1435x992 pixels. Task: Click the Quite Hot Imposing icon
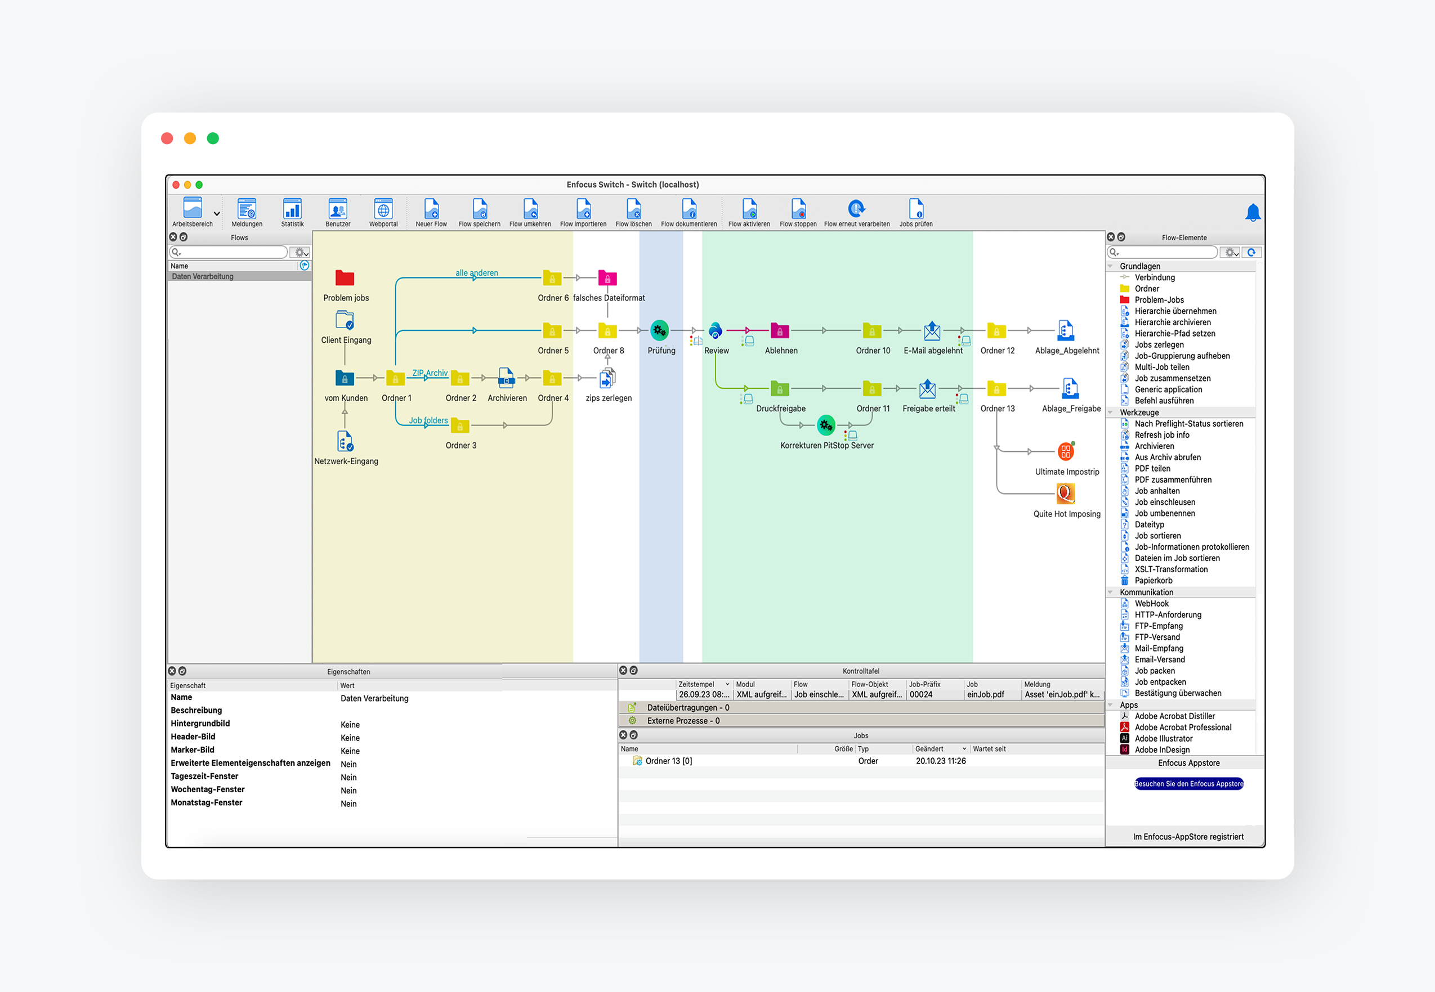[1066, 493]
